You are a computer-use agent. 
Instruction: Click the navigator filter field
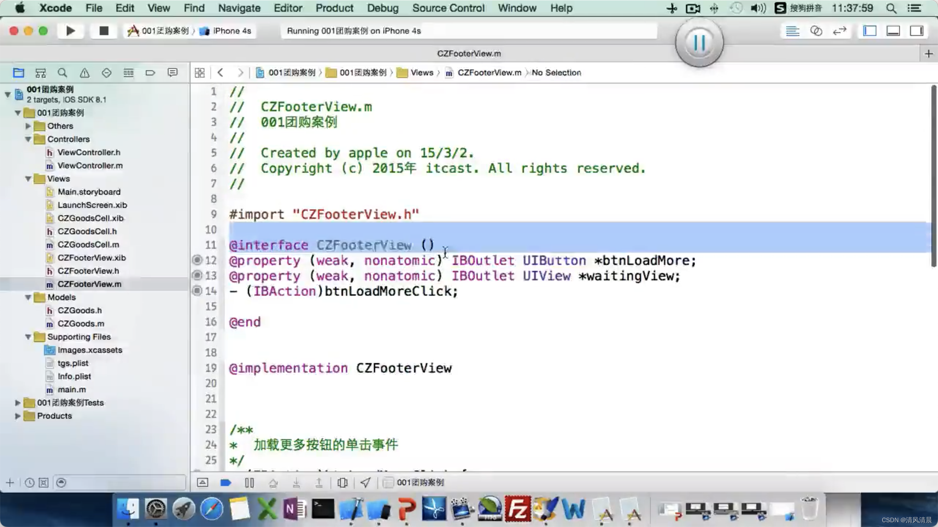point(119,483)
